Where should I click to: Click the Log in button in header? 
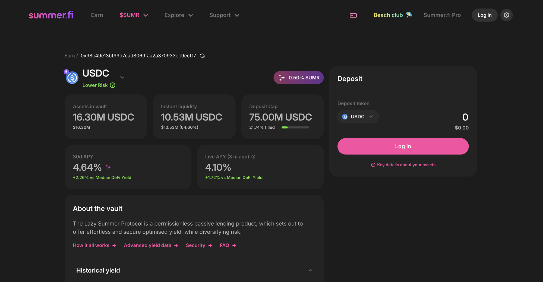pos(485,15)
